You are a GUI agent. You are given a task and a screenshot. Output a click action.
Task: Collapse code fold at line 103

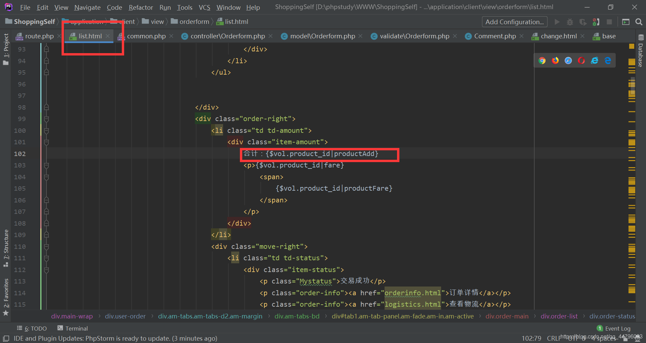[46, 165]
